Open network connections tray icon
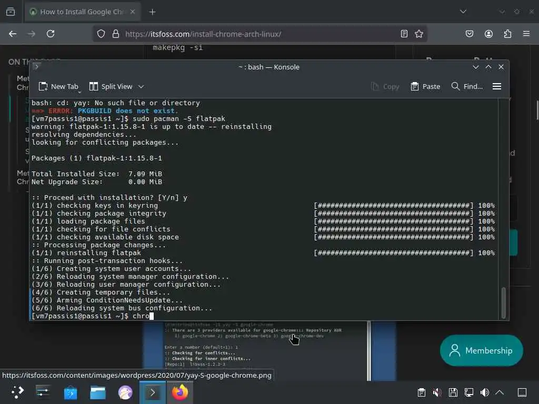The height and width of the screenshot is (404, 539). (469, 392)
